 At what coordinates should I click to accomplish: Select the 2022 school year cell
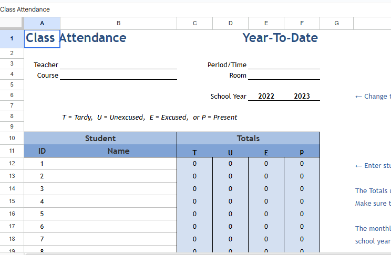266,96
